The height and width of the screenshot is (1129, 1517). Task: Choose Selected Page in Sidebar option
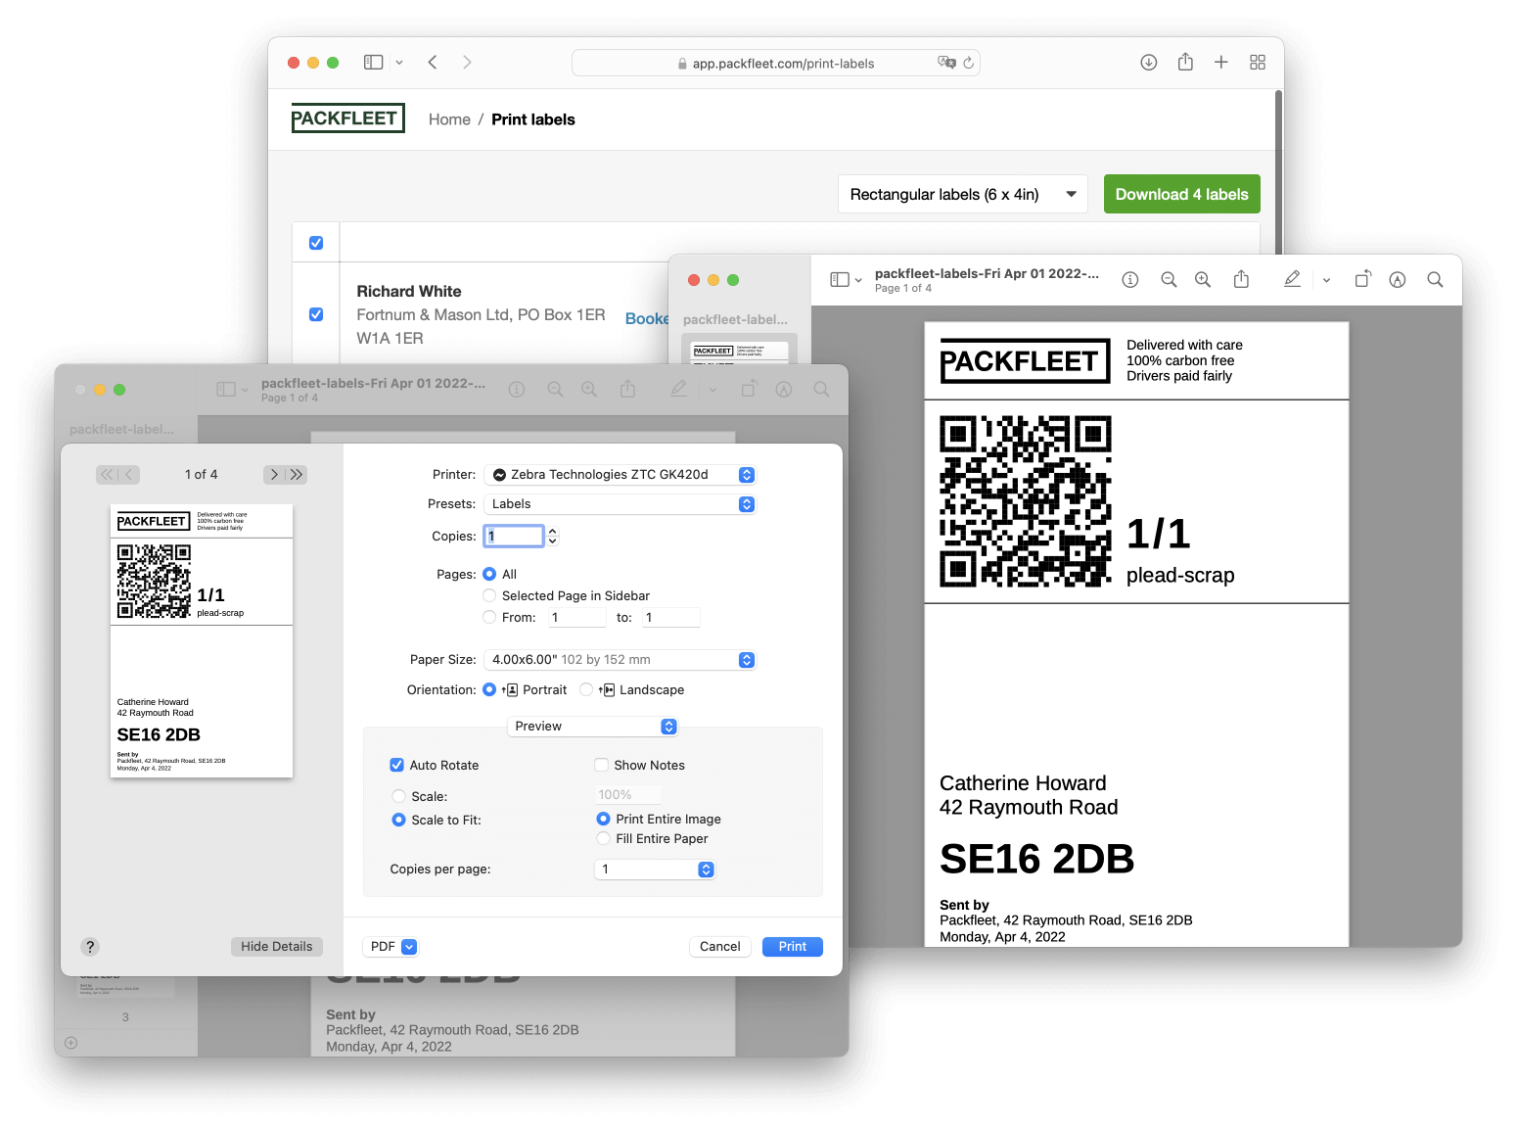click(489, 596)
